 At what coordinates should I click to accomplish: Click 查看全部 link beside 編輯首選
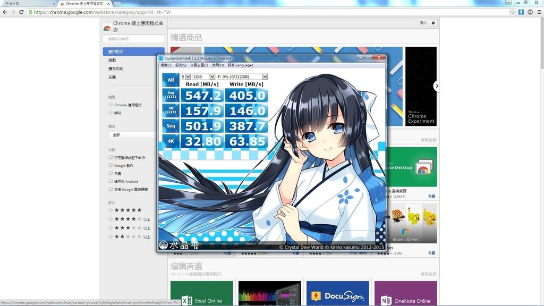[x=429, y=274]
